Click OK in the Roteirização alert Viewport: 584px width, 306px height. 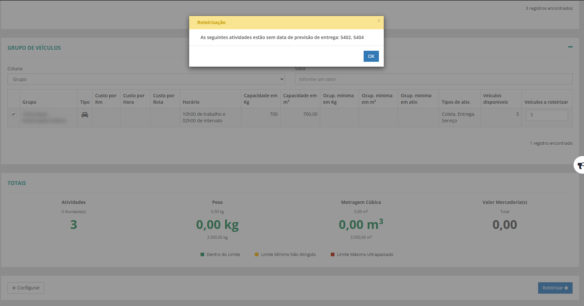click(x=371, y=56)
